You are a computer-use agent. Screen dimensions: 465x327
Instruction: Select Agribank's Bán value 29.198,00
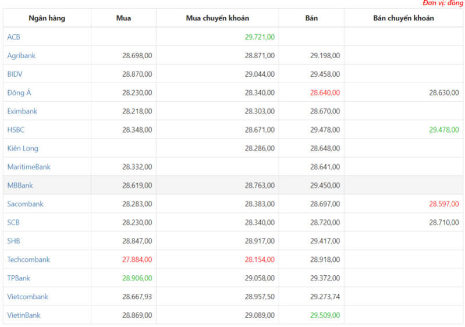tap(325, 56)
